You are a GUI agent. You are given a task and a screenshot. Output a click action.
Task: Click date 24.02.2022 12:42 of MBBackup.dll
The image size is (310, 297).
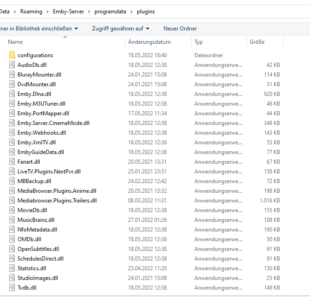click(147, 181)
